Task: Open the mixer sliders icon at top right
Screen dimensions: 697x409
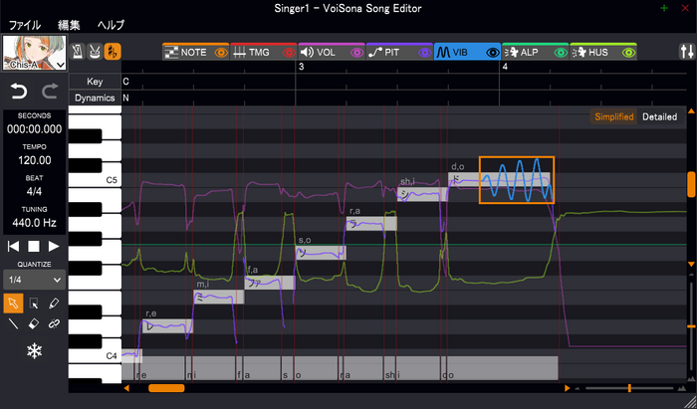Action: tap(685, 51)
